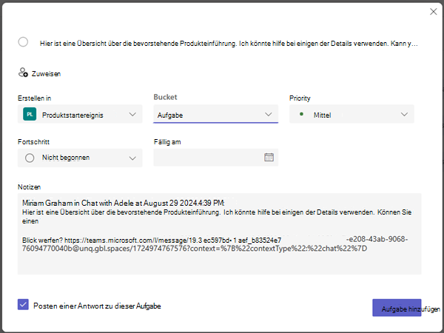This screenshot has height=333, width=444.
Task: Click the chevron in the Nicht begonnen field
Action: pyautogui.click(x=132, y=158)
